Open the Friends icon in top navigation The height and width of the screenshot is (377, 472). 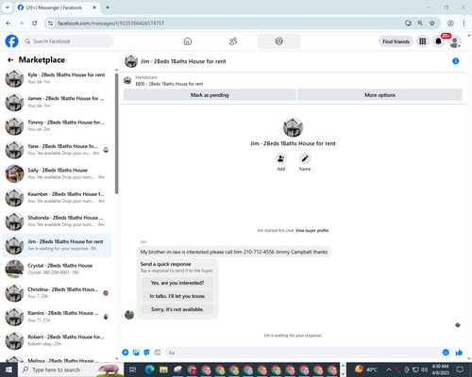point(233,41)
